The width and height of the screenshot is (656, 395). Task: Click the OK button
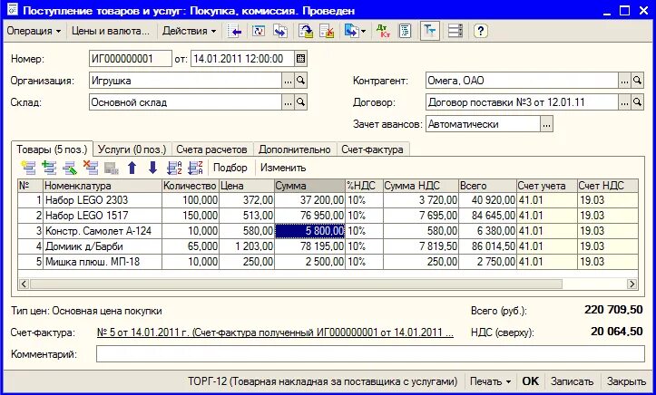tap(531, 381)
